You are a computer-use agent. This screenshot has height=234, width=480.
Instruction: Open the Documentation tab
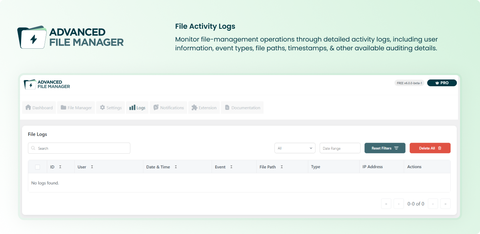(242, 107)
